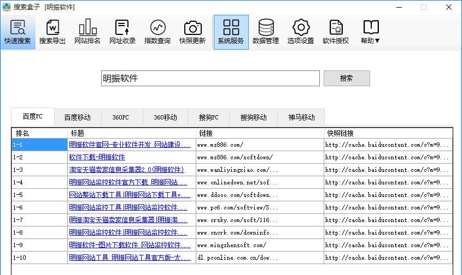Screen dimensions: 462x275
Task: Open the 网址收录 indexing tool
Action: pos(122,32)
